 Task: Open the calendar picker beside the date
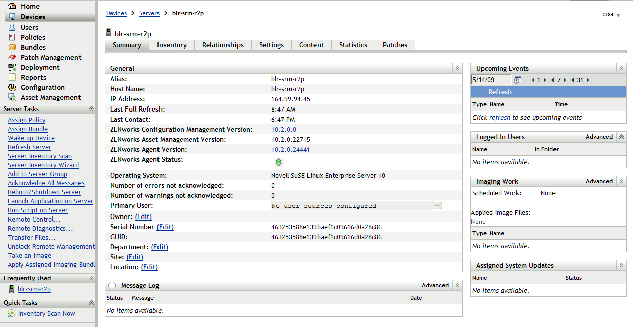pos(517,80)
